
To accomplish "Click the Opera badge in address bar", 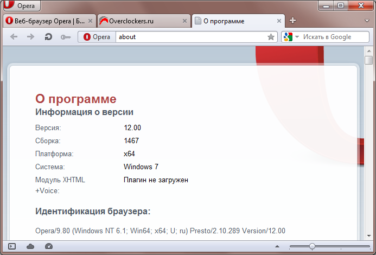I will click(97, 37).
